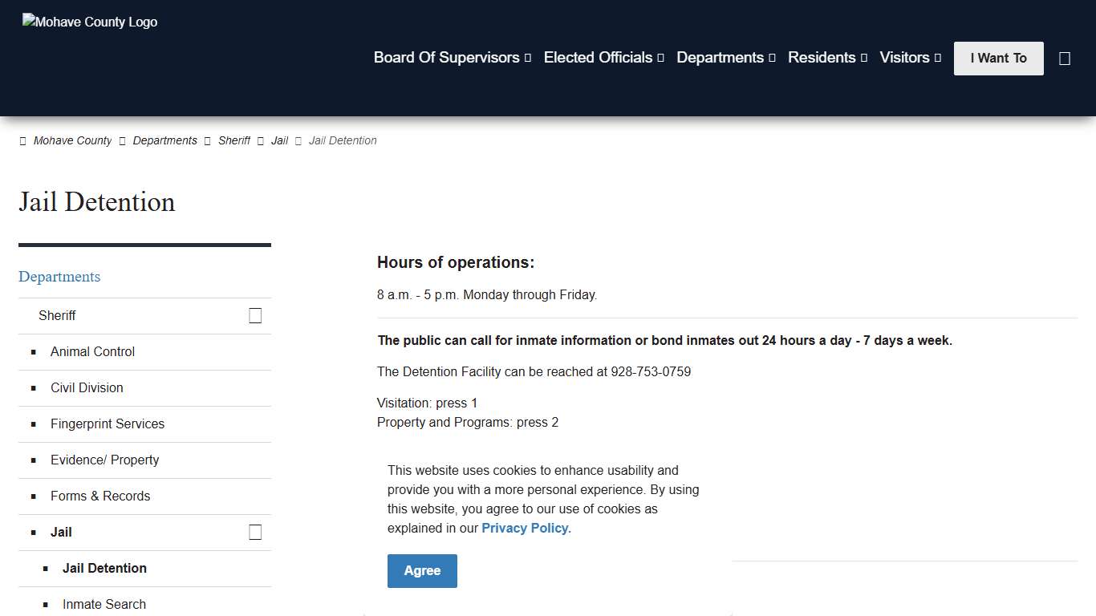
Task: Click the Mohave County logo
Action: tap(90, 22)
